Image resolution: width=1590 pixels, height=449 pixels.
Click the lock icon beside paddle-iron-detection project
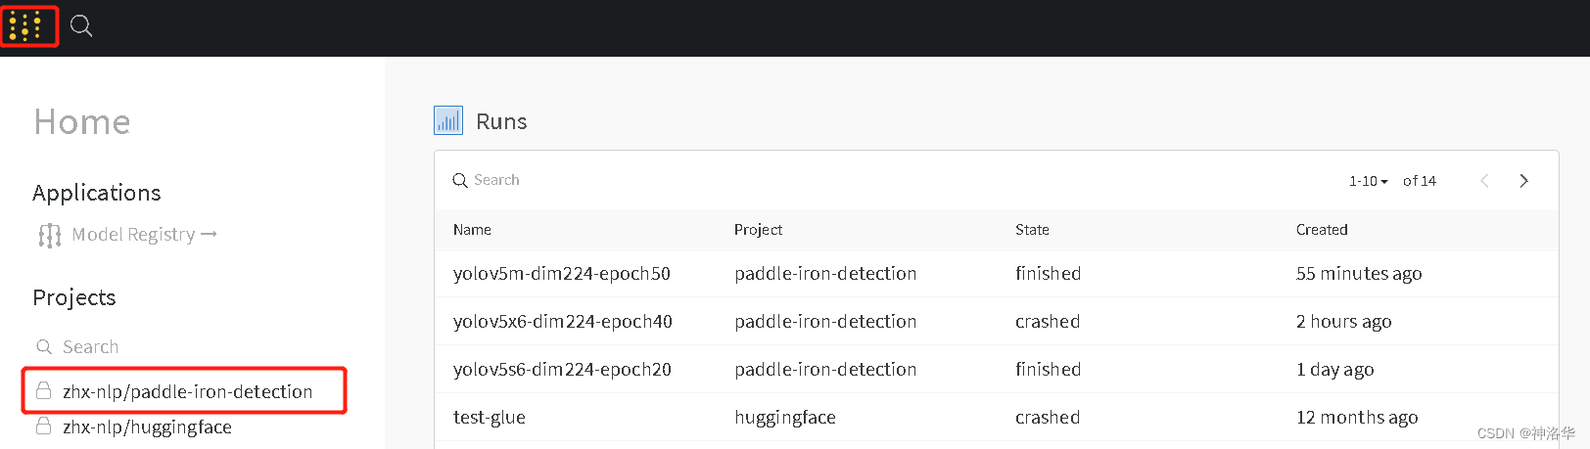point(44,391)
